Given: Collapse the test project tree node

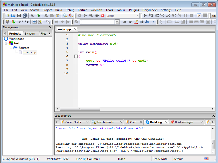Looking at the screenshot, I should pyautogui.click(x=6, y=44).
